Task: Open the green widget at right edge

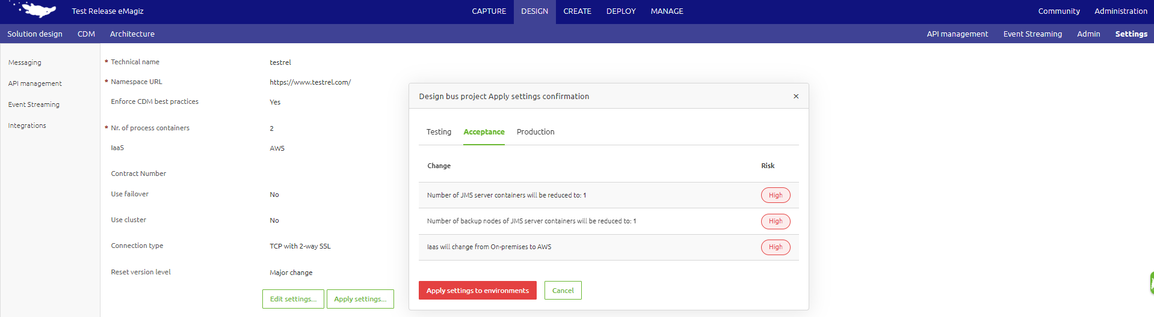Action: 1151,283
